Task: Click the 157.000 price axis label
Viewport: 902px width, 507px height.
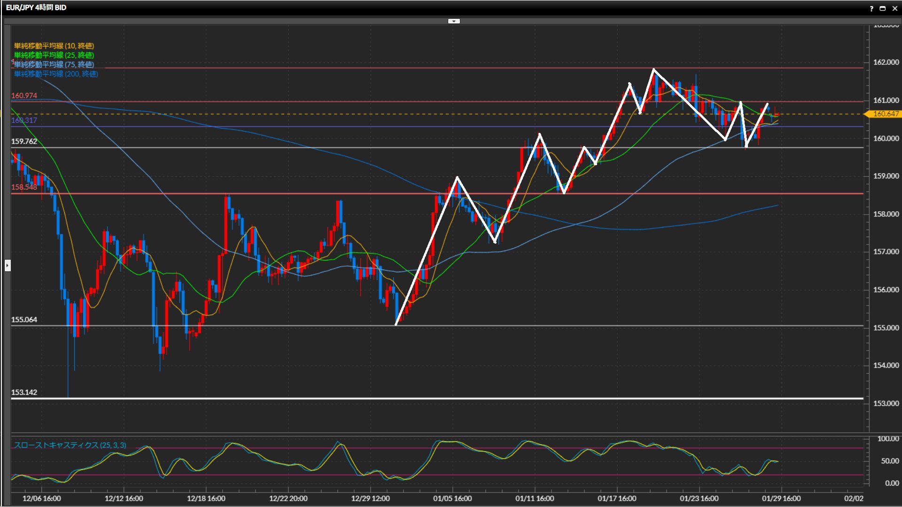Action: click(x=886, y=252)
